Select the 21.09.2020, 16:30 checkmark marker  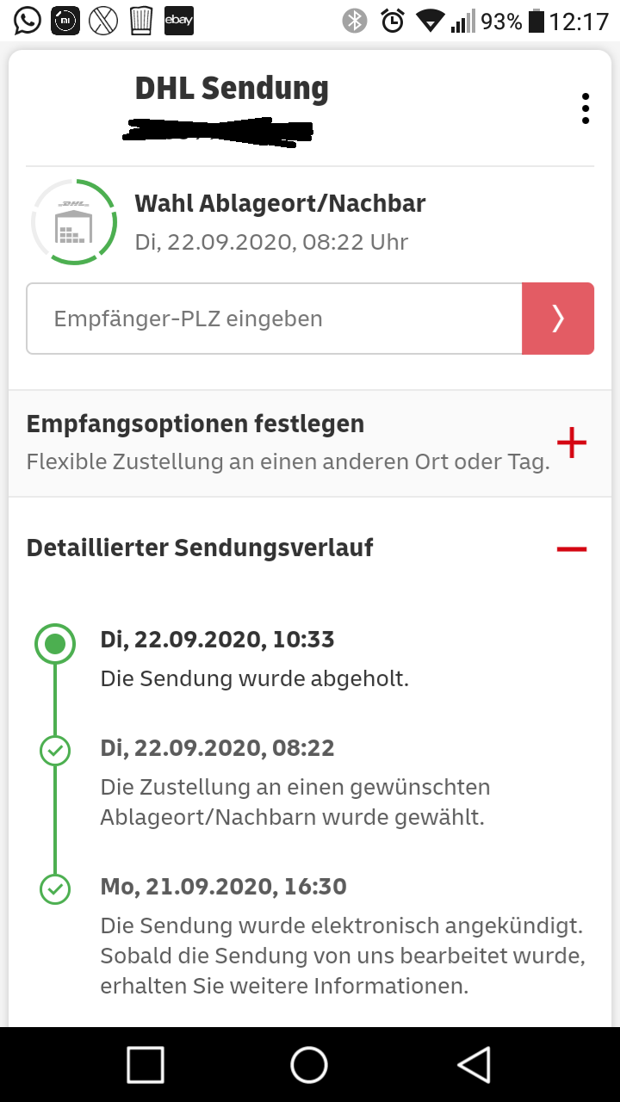(55, 889)
